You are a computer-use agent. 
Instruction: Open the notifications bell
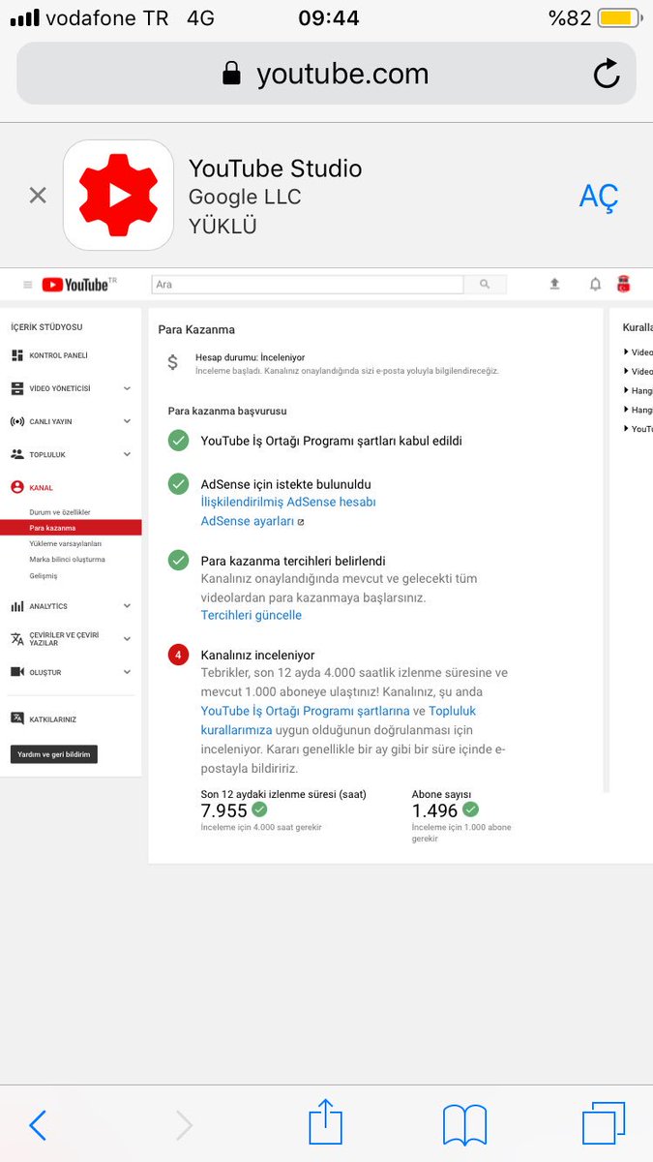(595, 284)
